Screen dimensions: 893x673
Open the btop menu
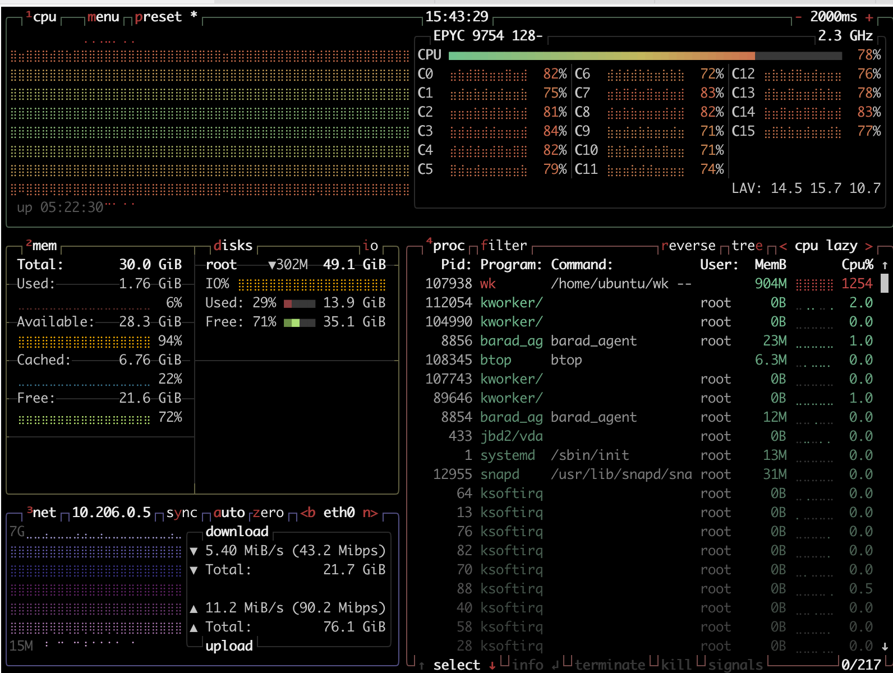[103, 17]
